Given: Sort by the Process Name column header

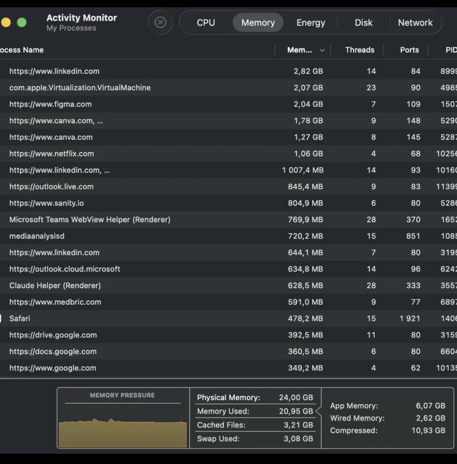Looking at the screenshot, I should point(22,50).
